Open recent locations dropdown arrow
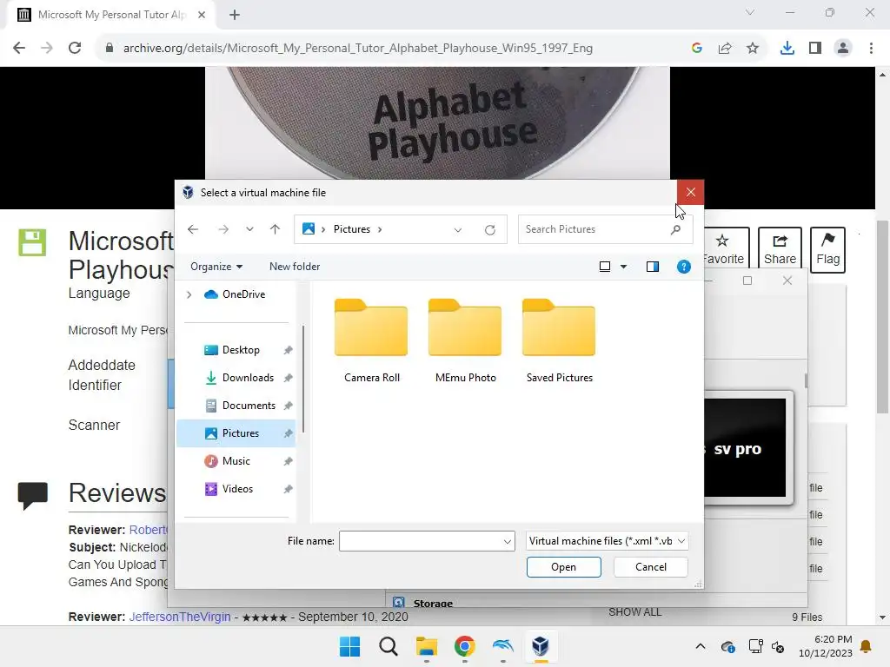Viewport: 890px width, 667px height. point(249,229)
